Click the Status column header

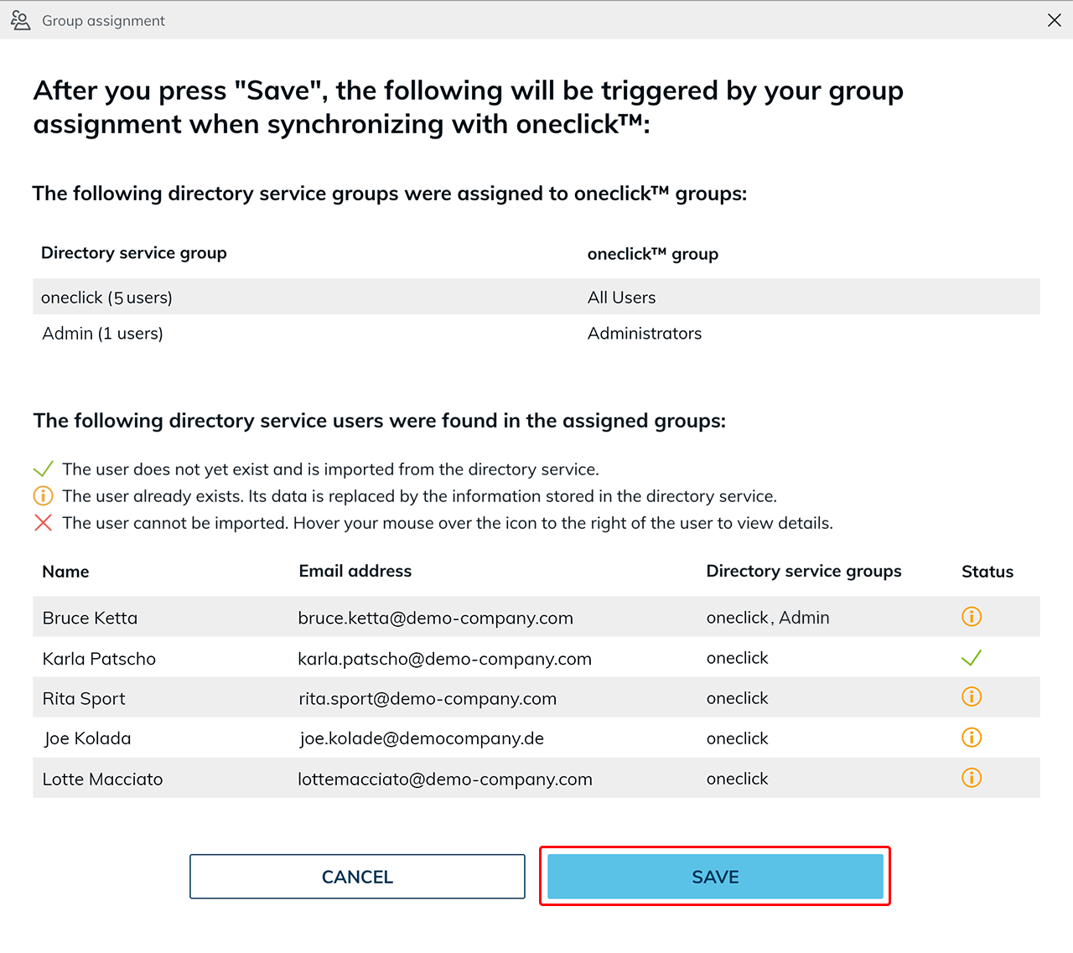987,572
